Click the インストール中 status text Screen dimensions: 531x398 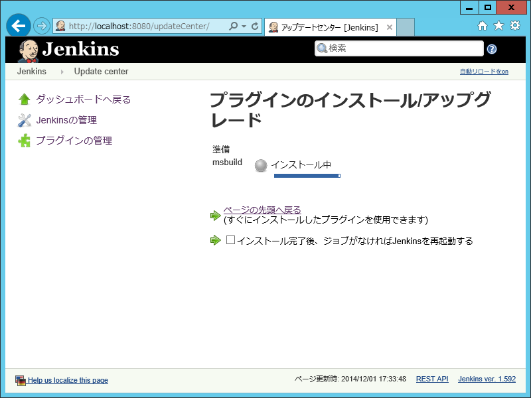(301, 165)
